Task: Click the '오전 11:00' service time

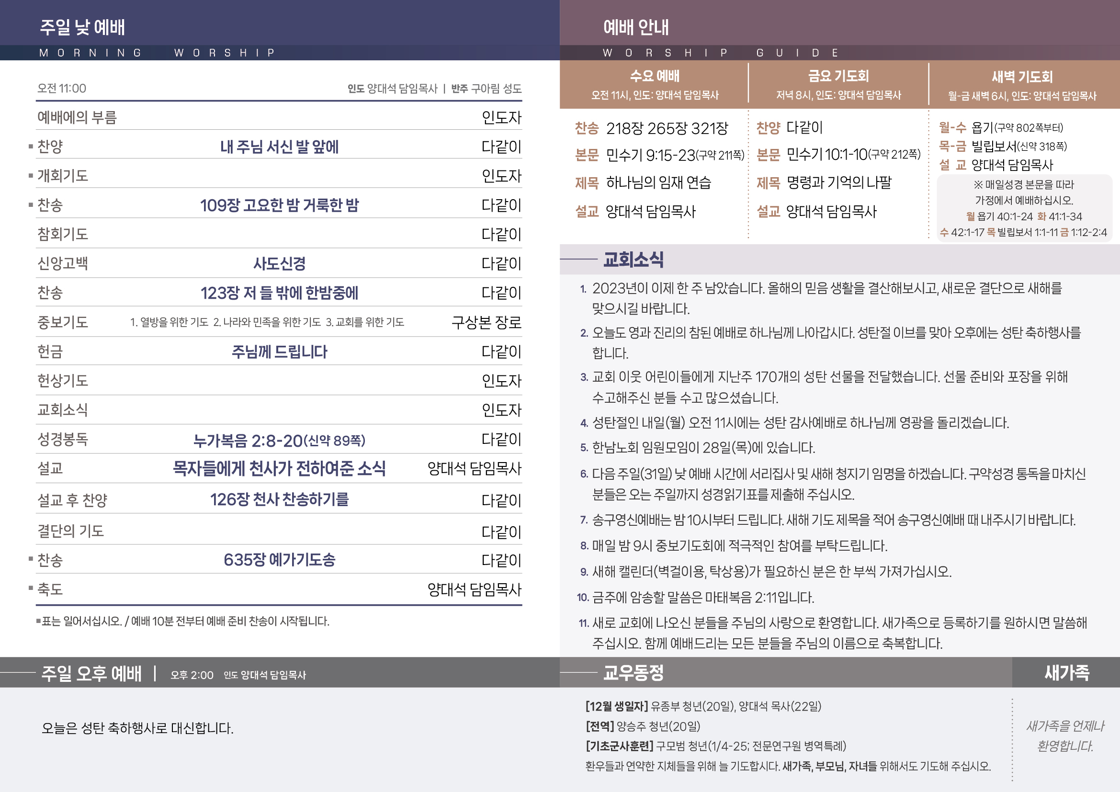Action: 62,88
